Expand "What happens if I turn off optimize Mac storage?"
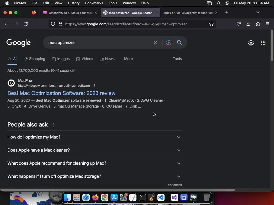The width and height of the screenshot is (274, 205). (94, 176)
